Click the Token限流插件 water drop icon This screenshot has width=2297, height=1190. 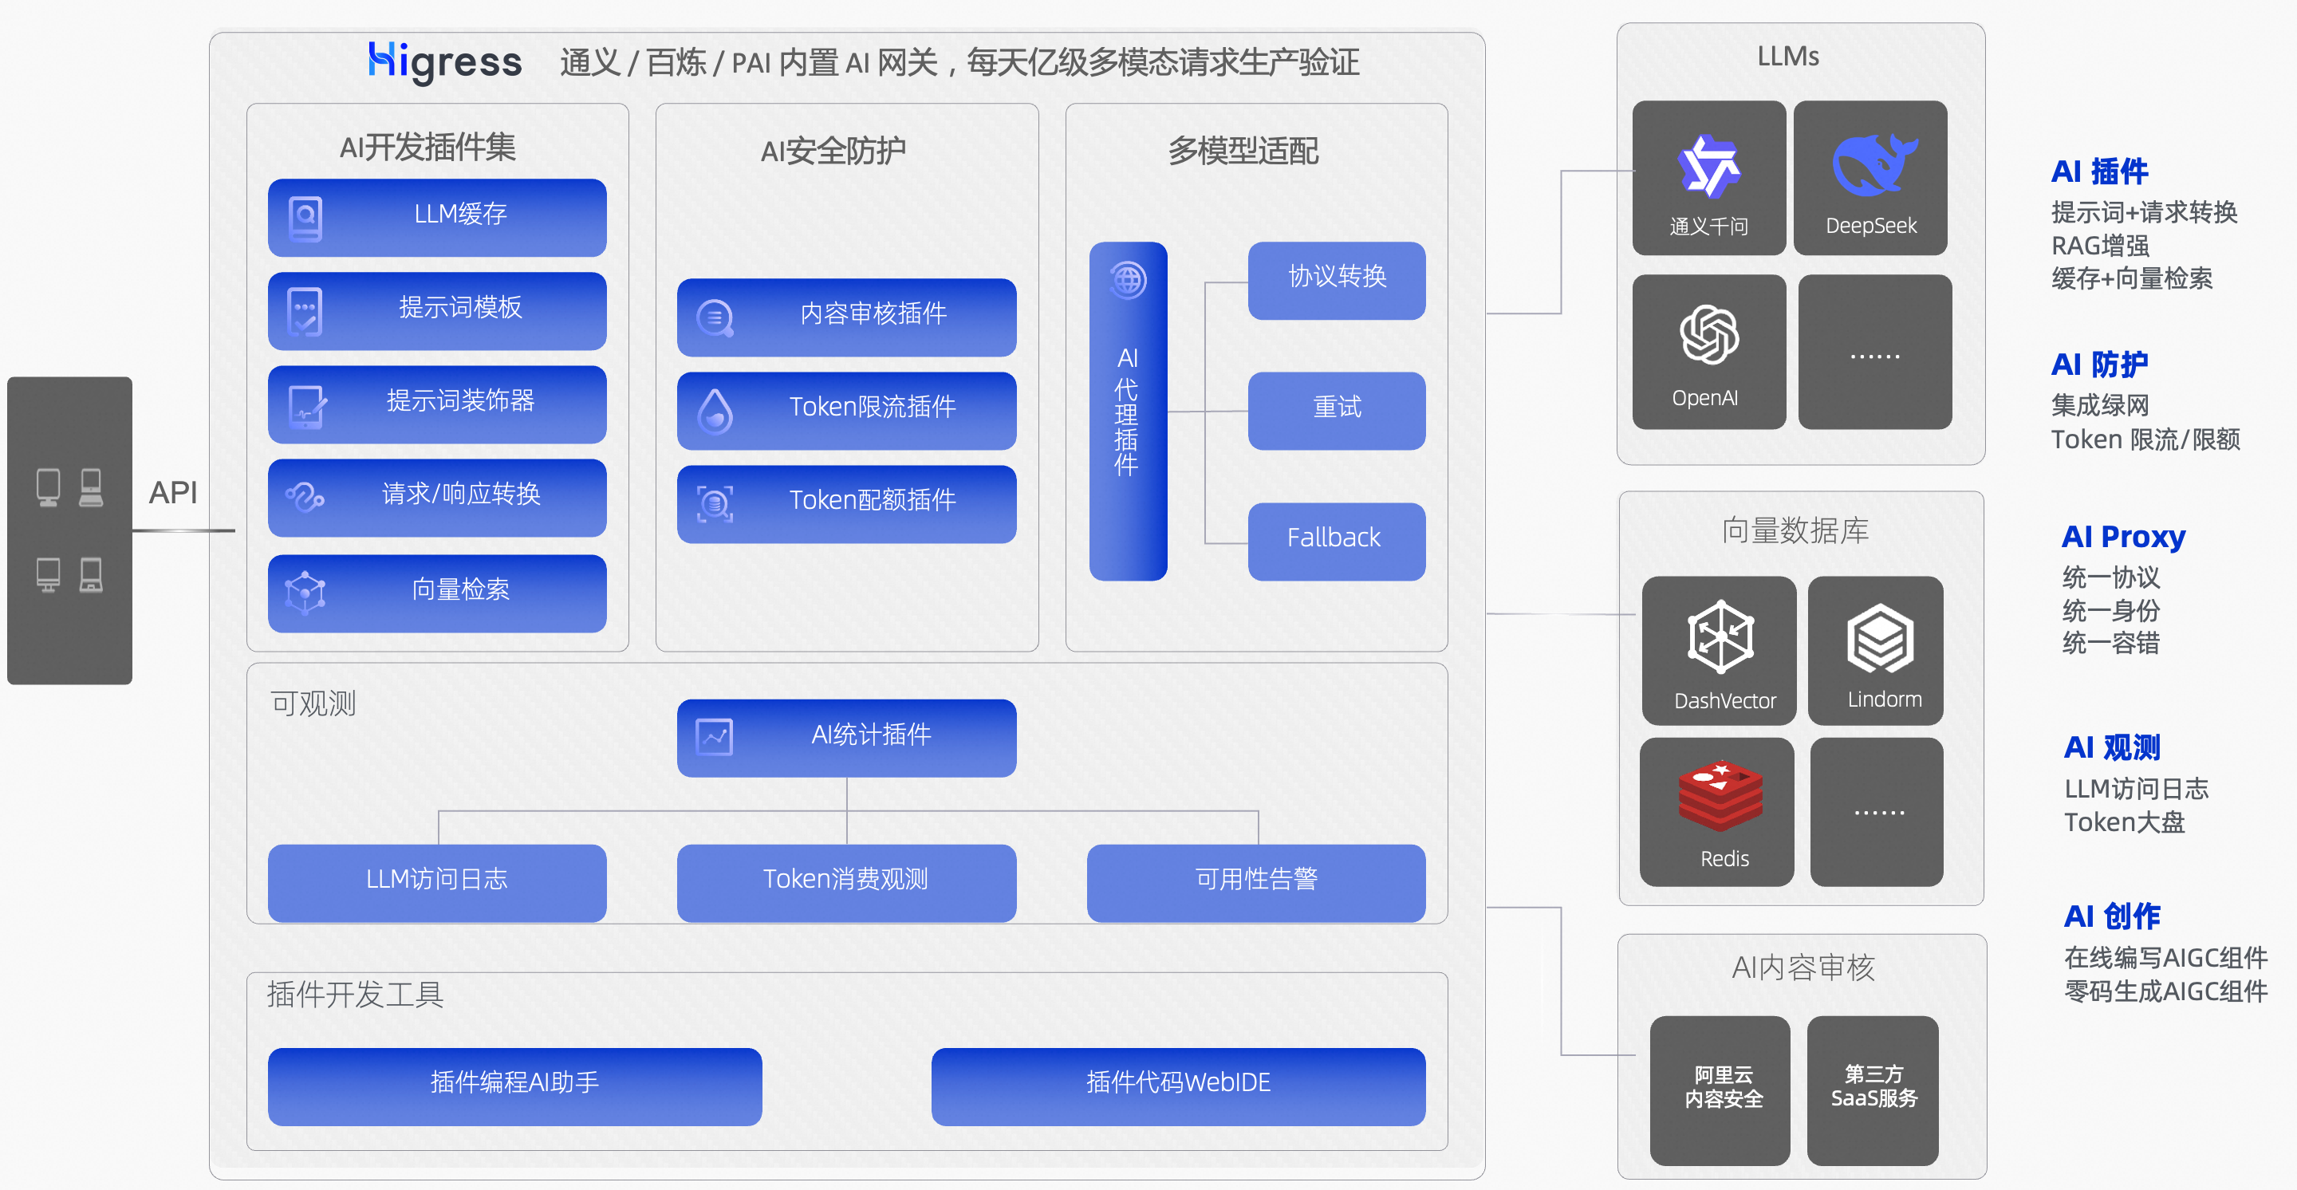click(x=715, y=411)
